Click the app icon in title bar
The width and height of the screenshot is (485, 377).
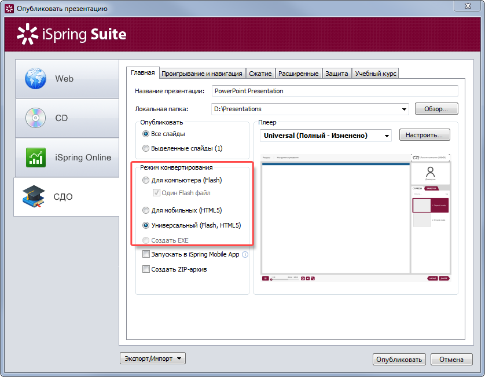click(x=9, y=8)
